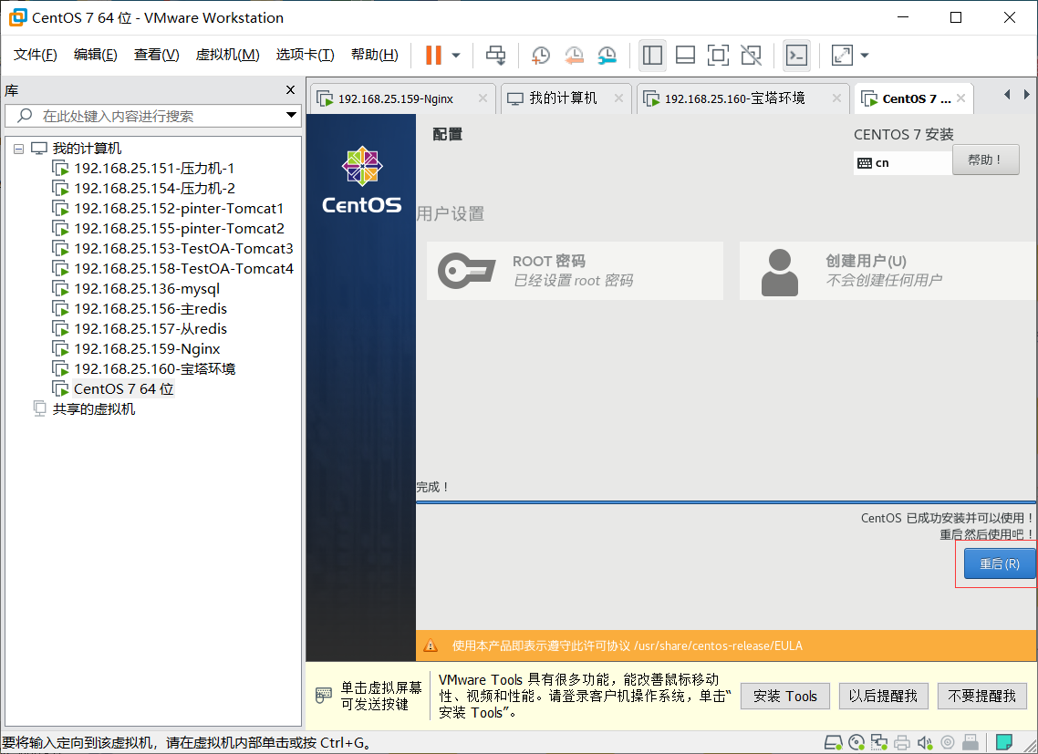Toggle the thumbnail bar view
This screenshot has height=754, width=1038.
tap(685, 55)
